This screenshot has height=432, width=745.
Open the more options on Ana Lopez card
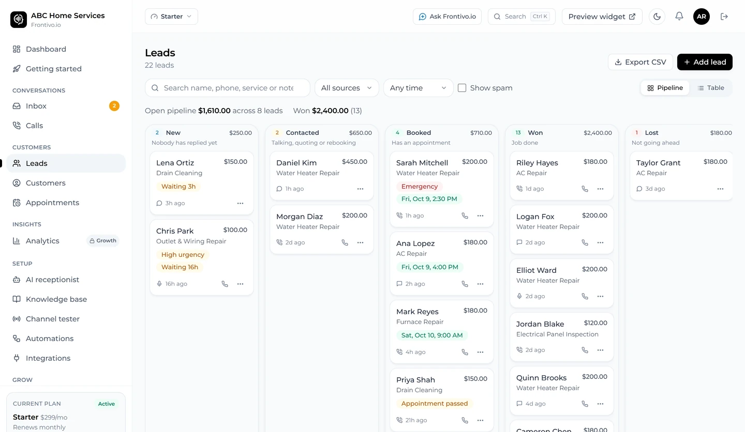(481, 284)
